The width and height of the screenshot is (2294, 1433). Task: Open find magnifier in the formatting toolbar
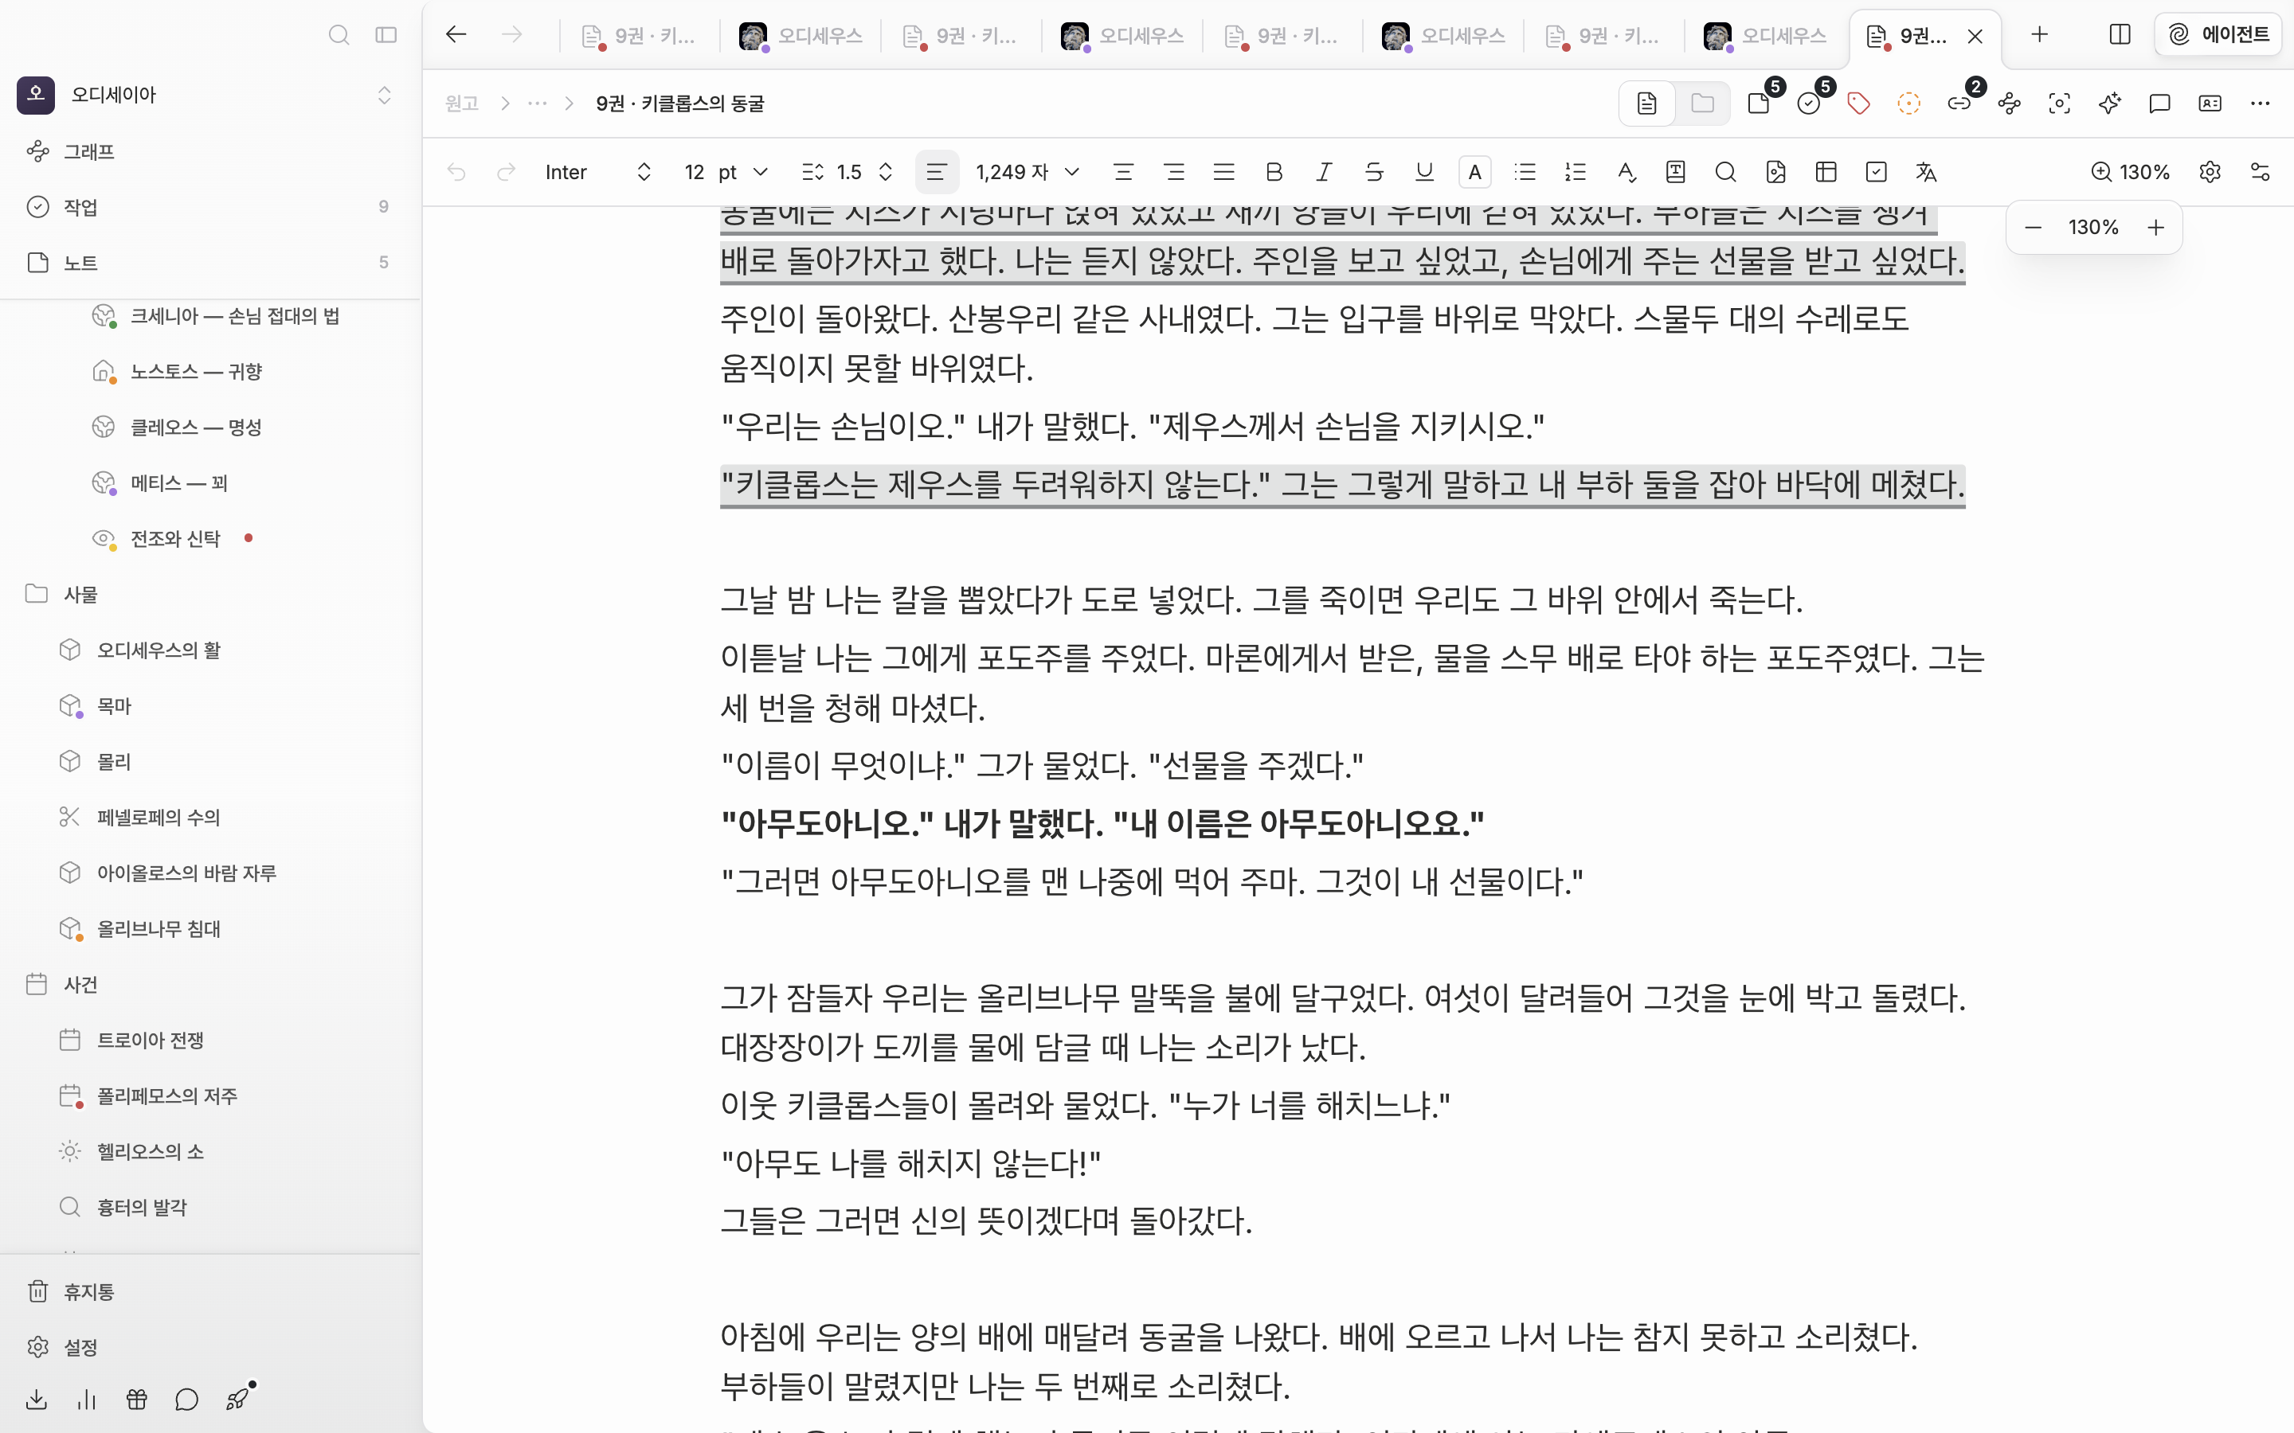(1725, 171)
